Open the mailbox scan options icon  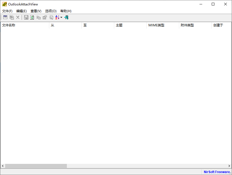[x=5, y=17]
